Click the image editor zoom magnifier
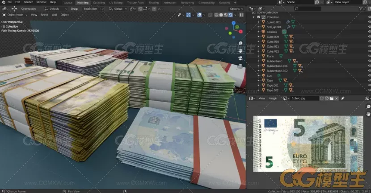 tap(368, 107)
